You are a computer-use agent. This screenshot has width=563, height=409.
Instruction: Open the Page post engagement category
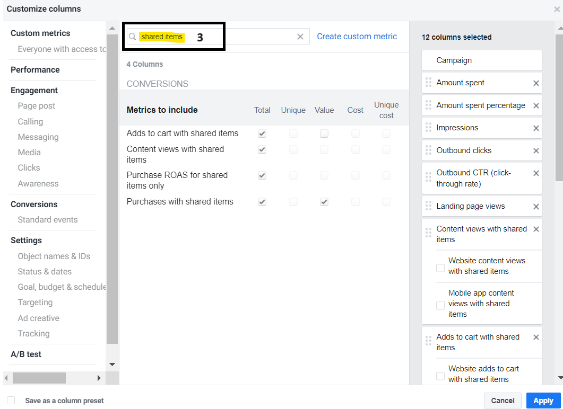[37, 106]
